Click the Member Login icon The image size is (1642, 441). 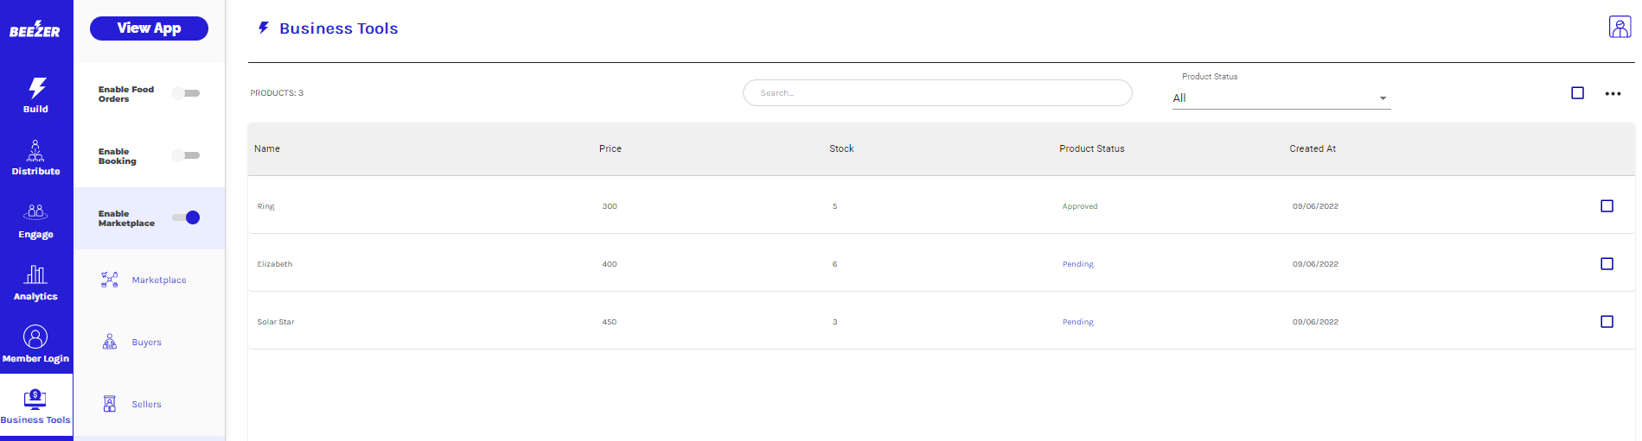[35, 337]
